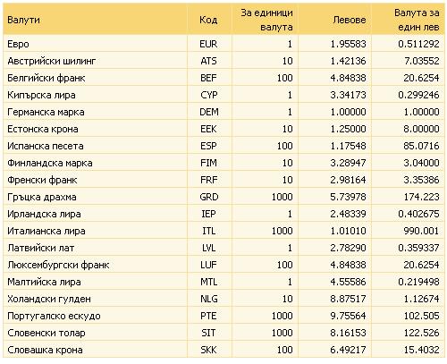Click the 174.223 value for Гръцка драхма
Image resolution: width=447 pixels, height=364 pixels.
(421, 197)
